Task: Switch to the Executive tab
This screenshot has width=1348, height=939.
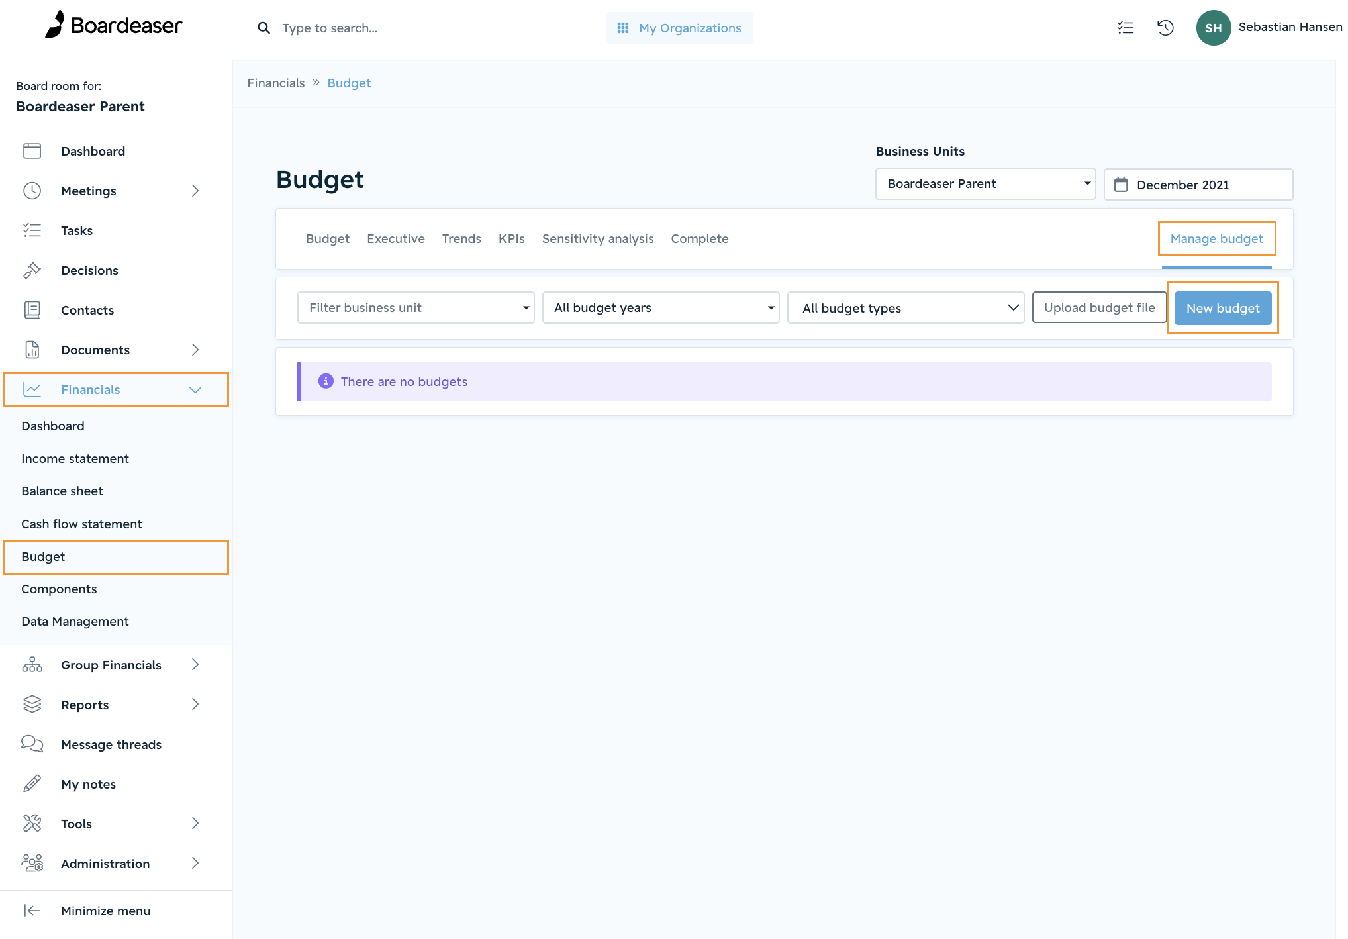Action: (x=396, y=239)
